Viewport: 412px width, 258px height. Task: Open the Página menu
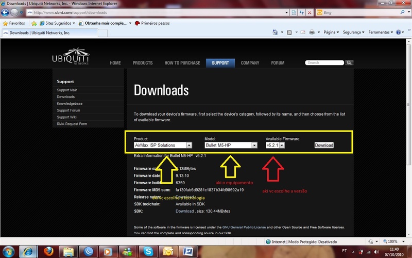(x=331, y=32)
